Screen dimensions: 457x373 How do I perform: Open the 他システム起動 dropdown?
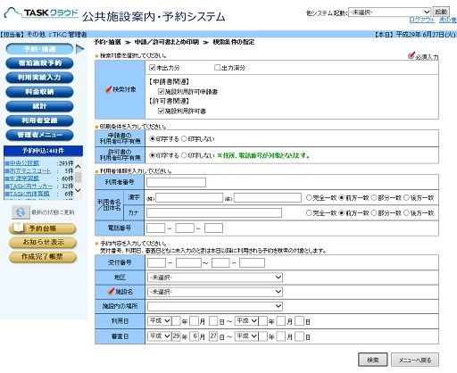click(x=389, y=12)
